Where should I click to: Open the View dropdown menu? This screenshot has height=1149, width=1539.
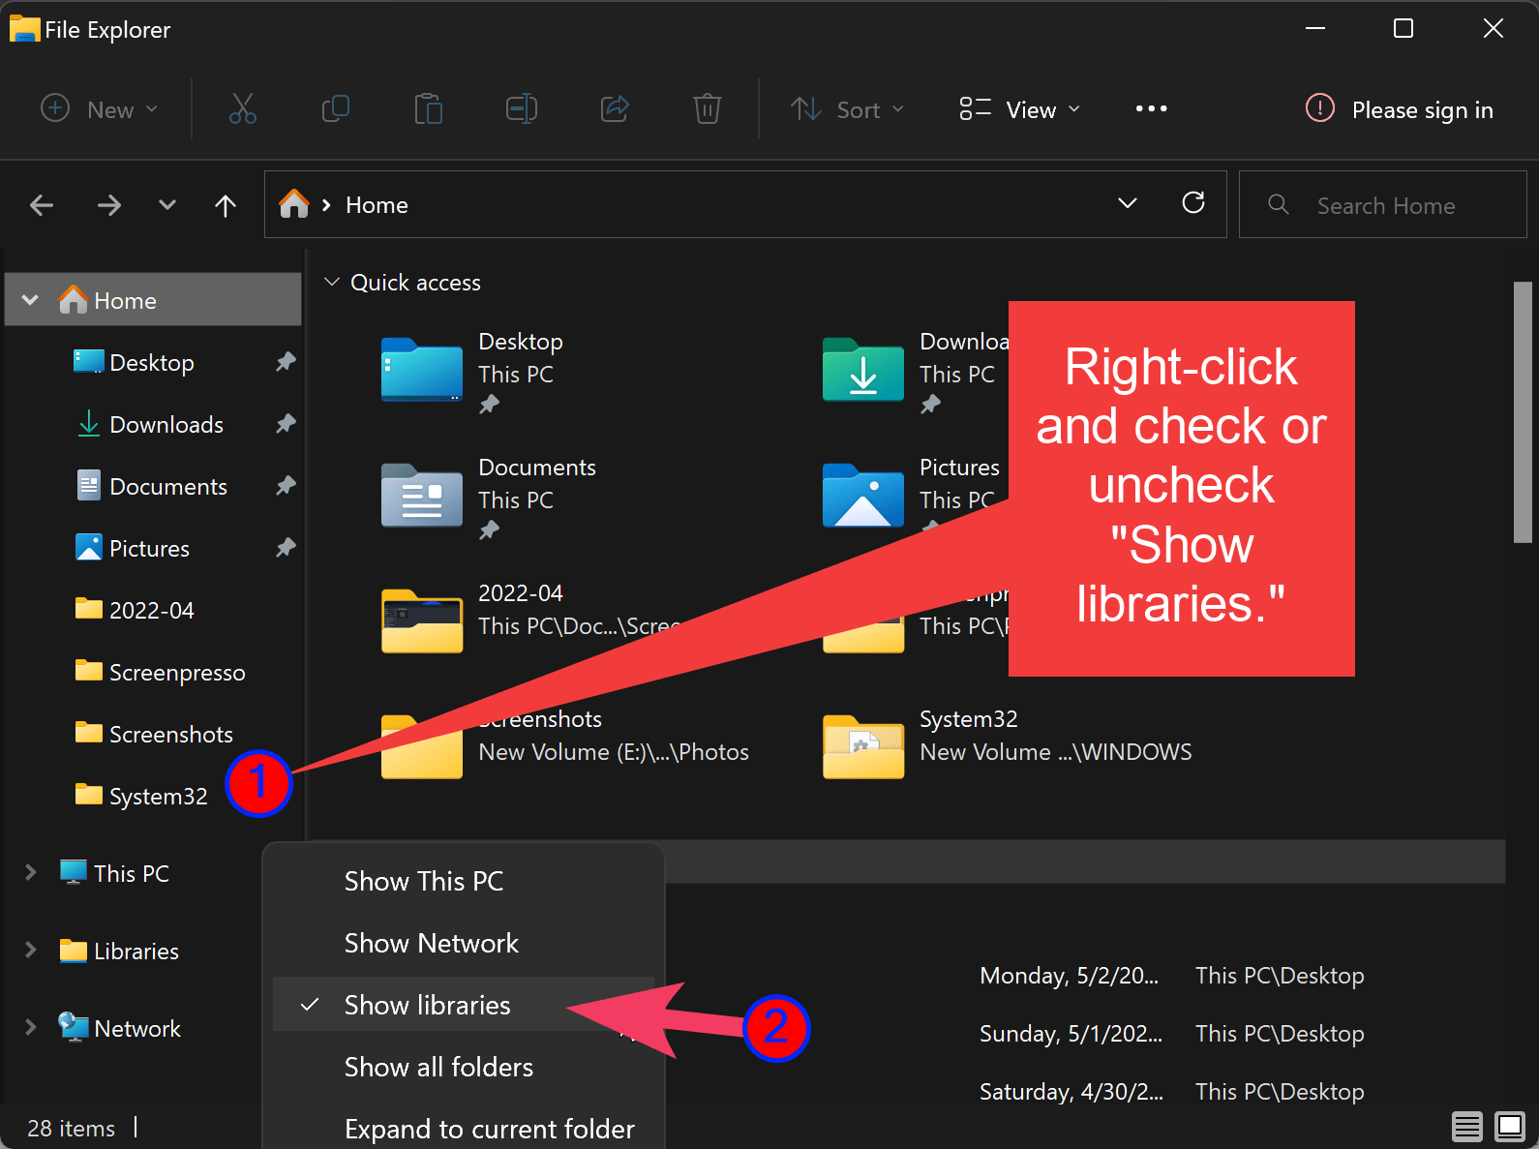(x=1019, y=108)
